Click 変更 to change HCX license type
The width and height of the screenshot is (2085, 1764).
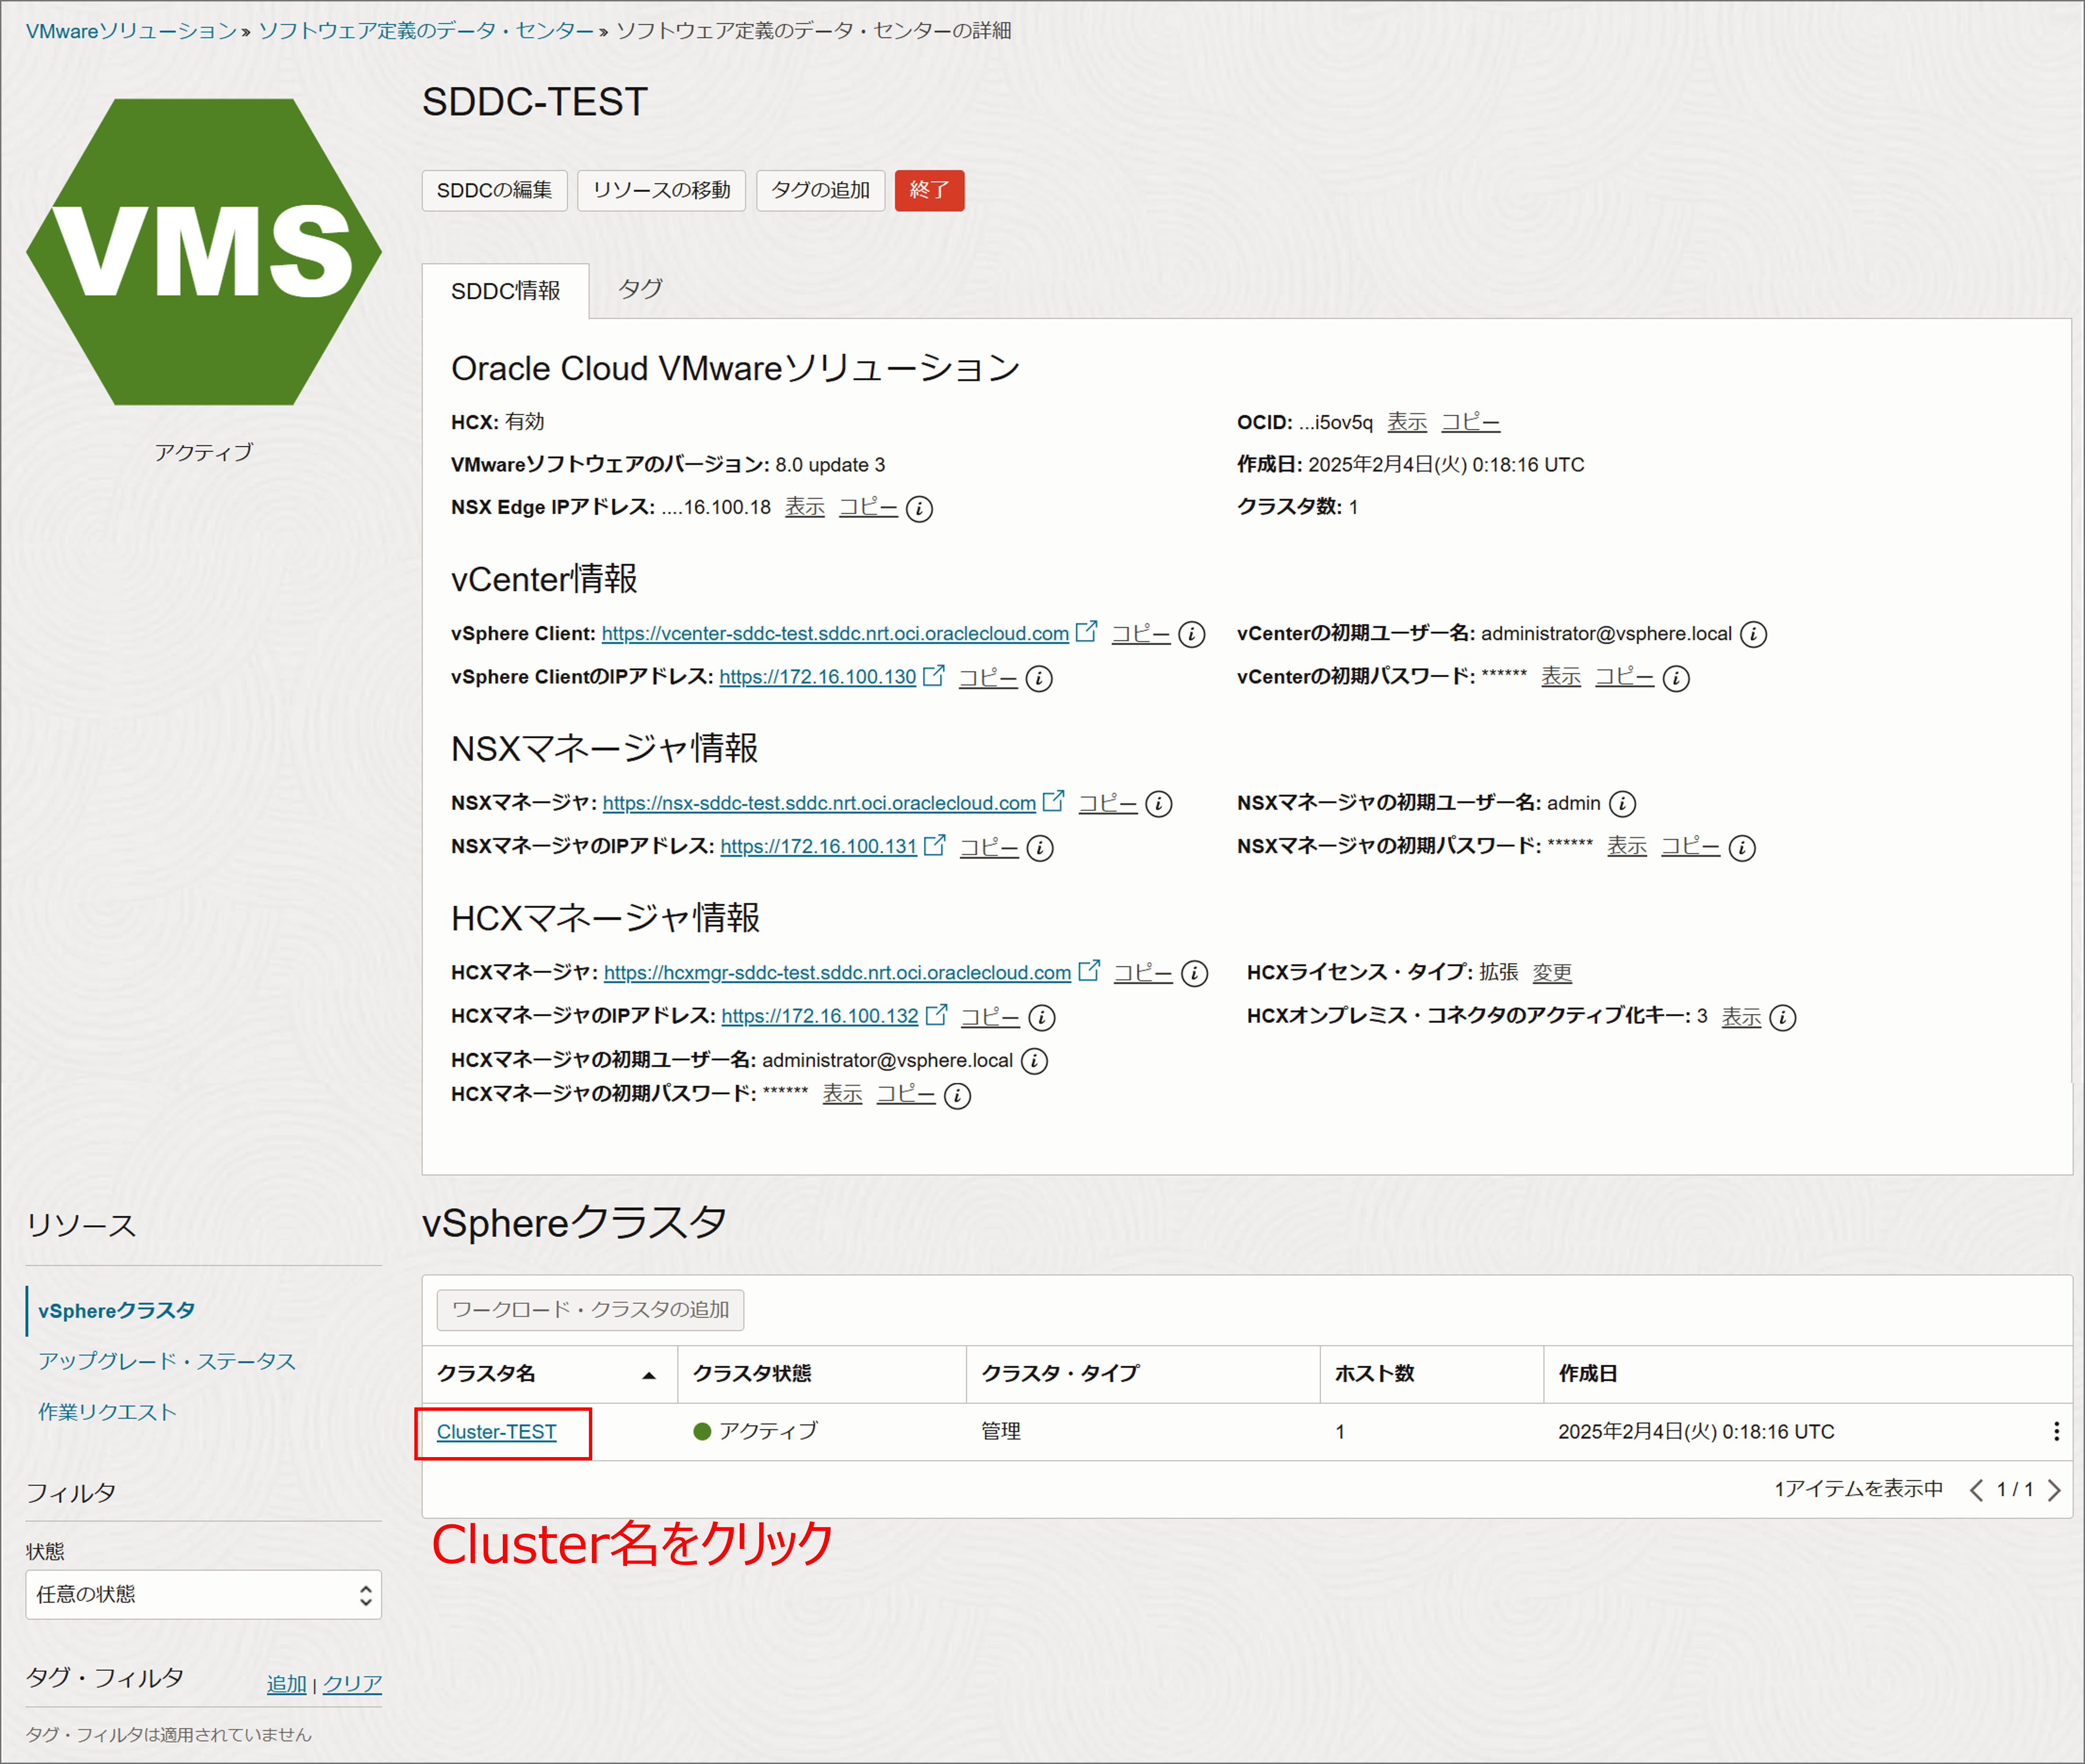[1552, 973]
